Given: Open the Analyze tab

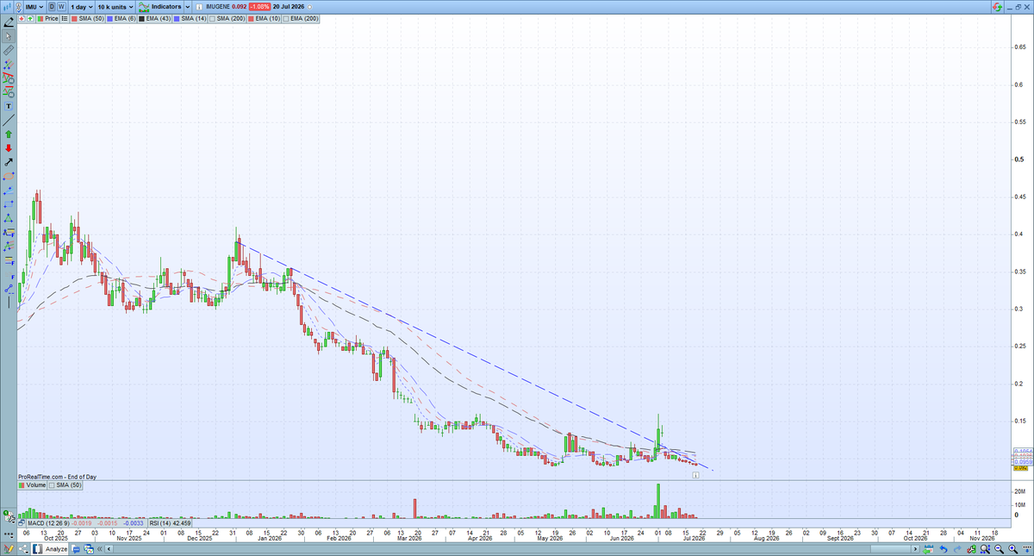Looking at the screenshot, I should [49, 549].
